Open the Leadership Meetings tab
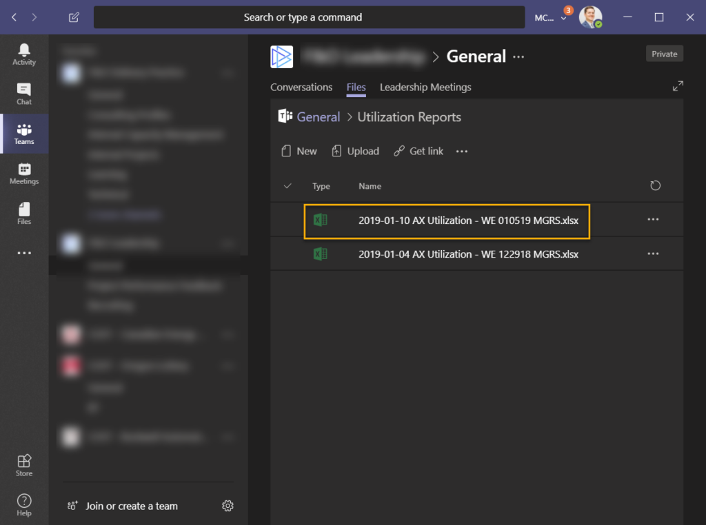Viewport: 706px width, 525px height. coord(425,87)
